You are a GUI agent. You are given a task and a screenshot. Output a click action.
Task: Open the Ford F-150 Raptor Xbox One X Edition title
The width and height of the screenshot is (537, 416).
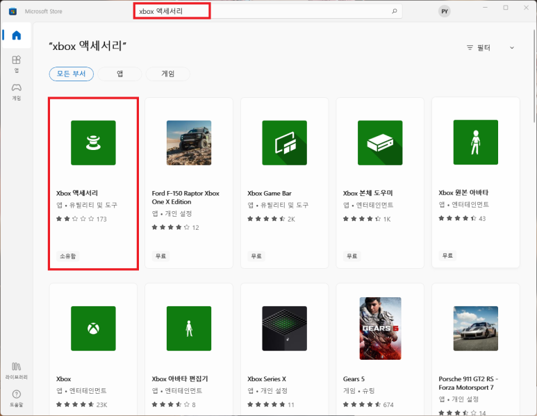coord(185,197)
